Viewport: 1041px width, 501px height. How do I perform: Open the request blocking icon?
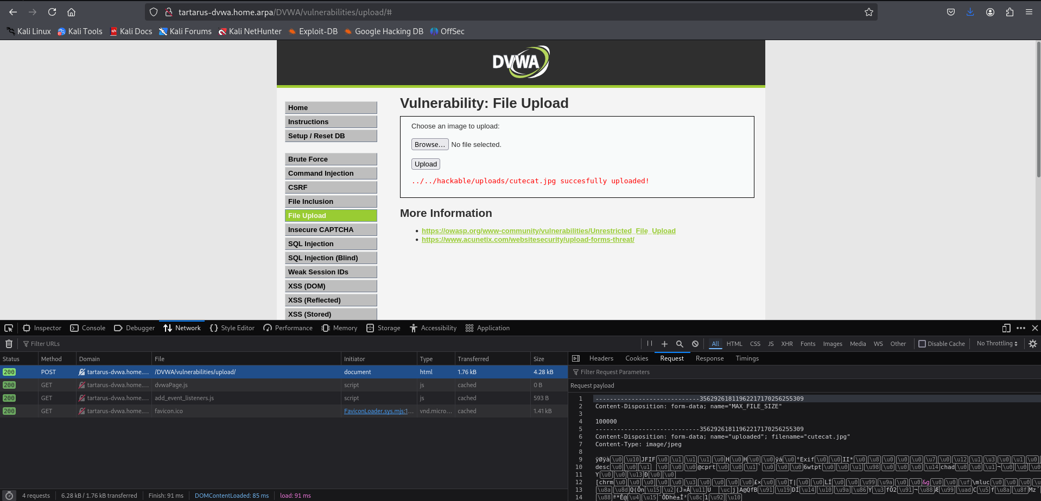(695, 344)
